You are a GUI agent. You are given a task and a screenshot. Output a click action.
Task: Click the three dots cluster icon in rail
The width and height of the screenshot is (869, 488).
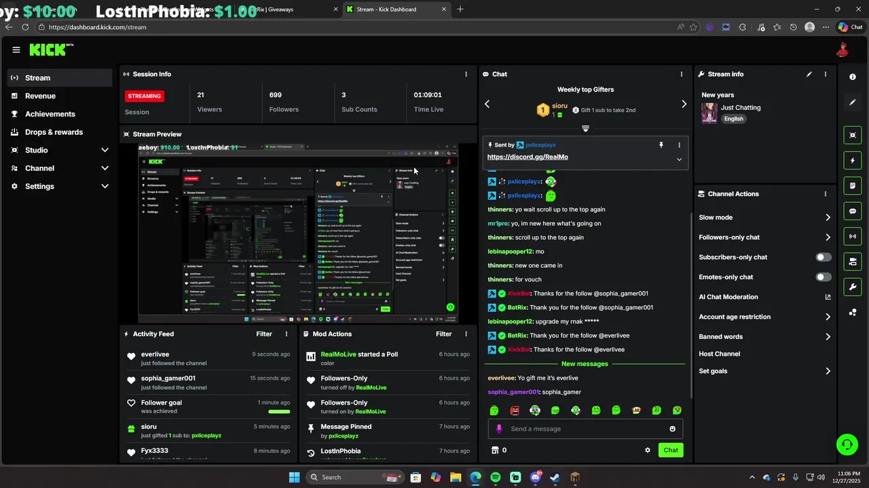[x=853, y=312]
